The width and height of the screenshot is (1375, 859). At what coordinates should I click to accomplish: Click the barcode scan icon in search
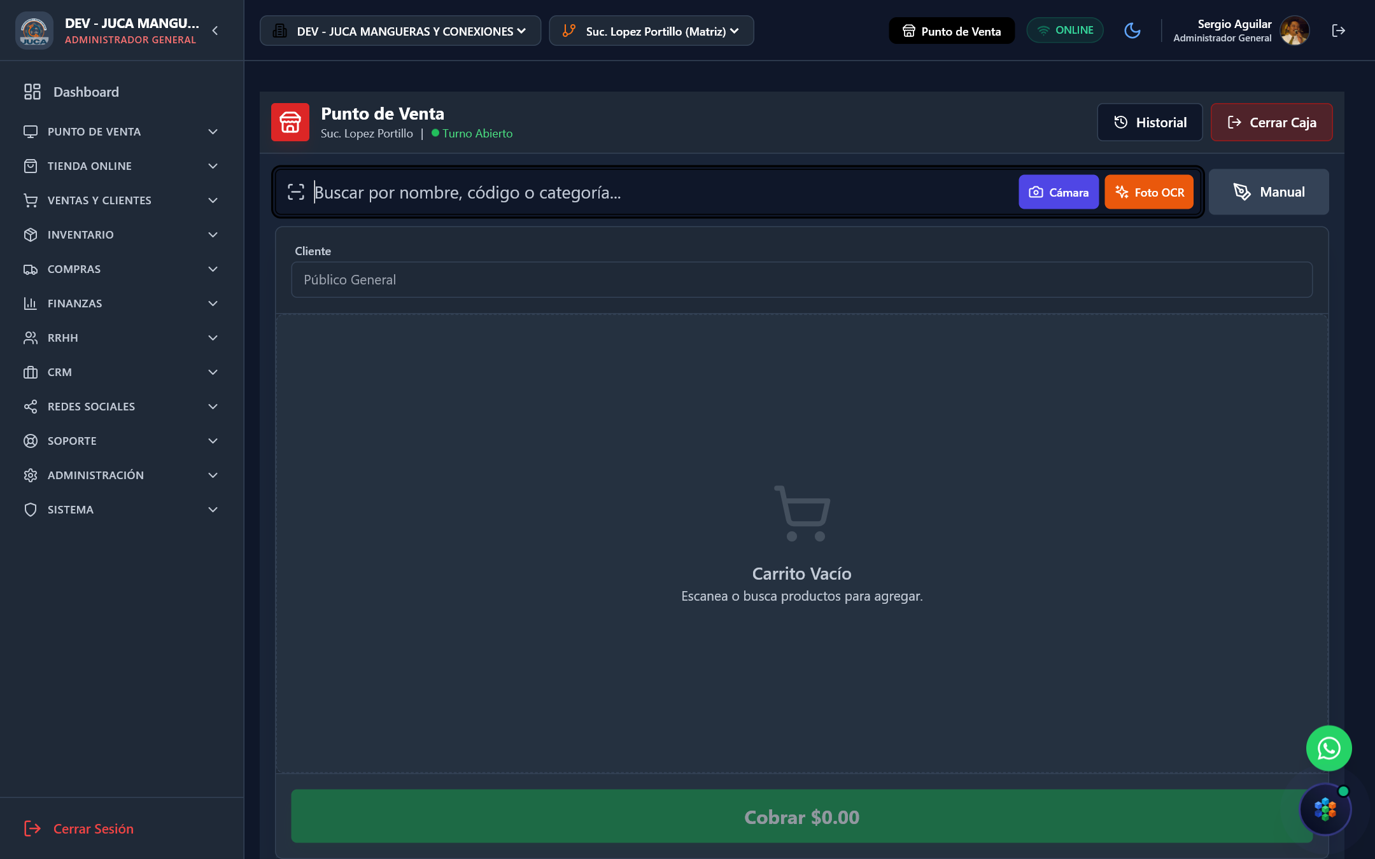point(295,192)
